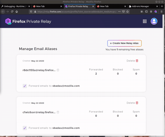Copy cfwic6uvr alias to clipboard
This screenshot has width=165, height=137.
58,112
